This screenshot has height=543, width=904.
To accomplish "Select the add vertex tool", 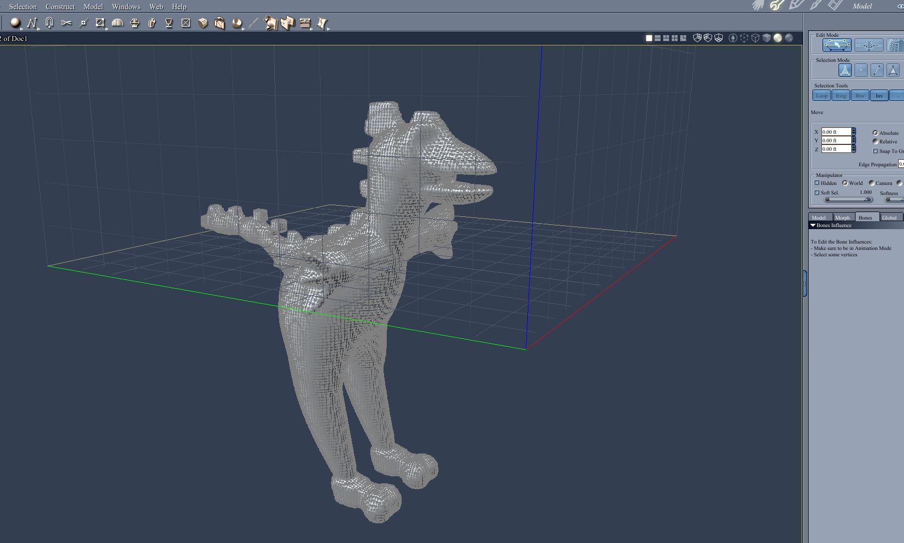I will click(x=83, y=23).
